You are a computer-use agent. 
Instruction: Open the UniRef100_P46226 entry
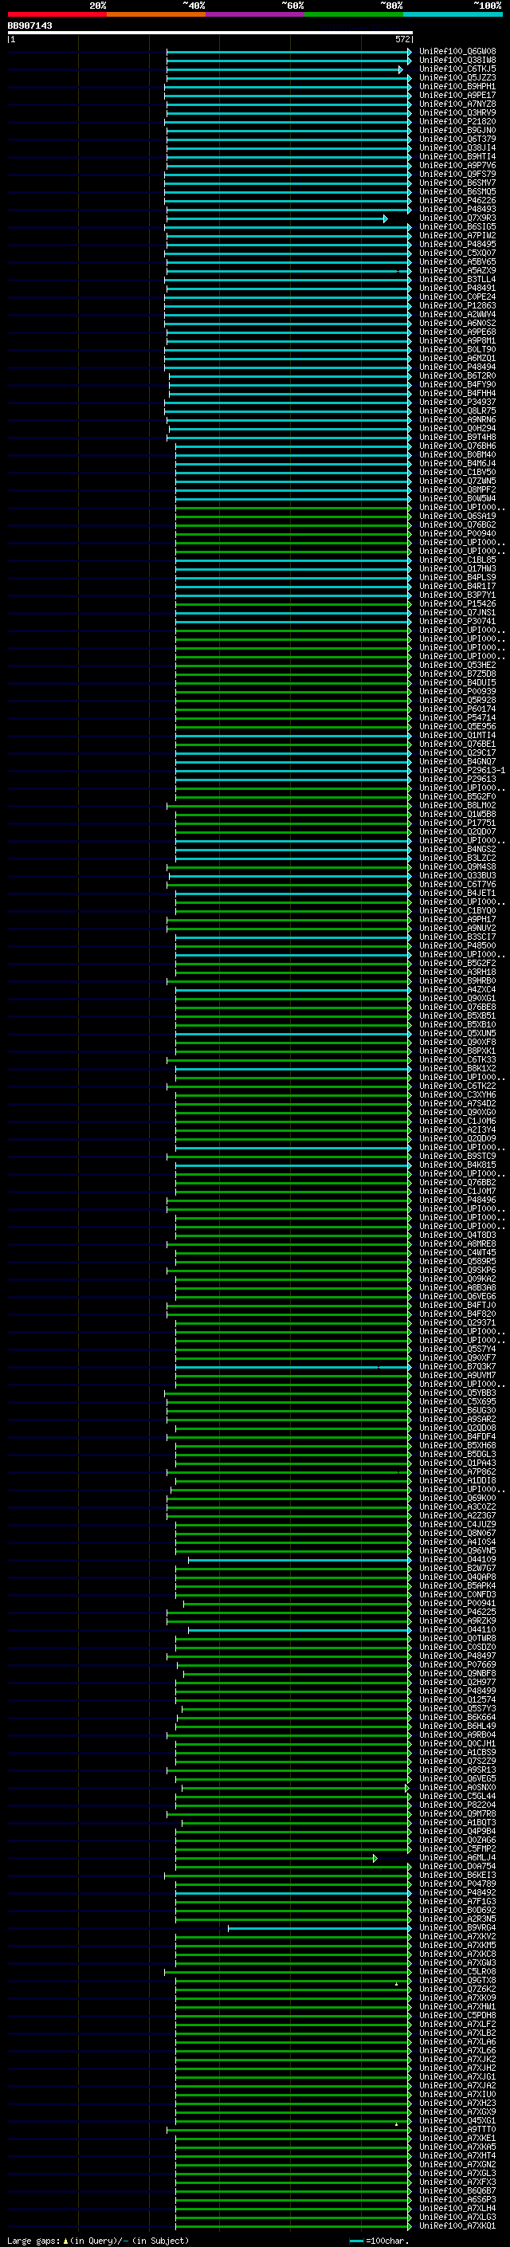coord(457,201)
